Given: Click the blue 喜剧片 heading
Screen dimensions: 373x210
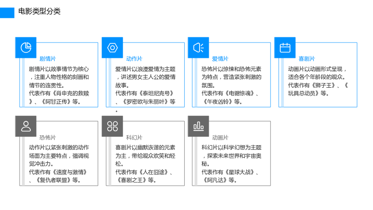Looking at the screenshot, I should tap(307, 59).
